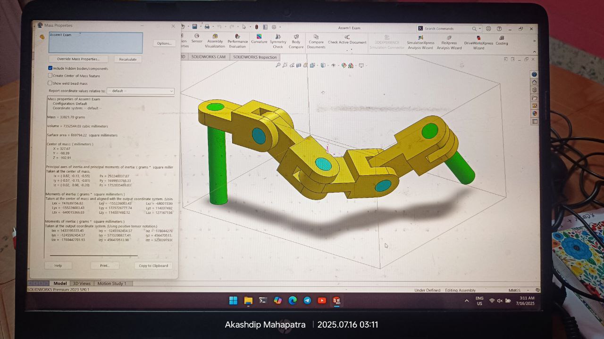The height and width of the screenshot is (339, 604).
Task: Check Show weld bead mass
Action: [50, 83]
